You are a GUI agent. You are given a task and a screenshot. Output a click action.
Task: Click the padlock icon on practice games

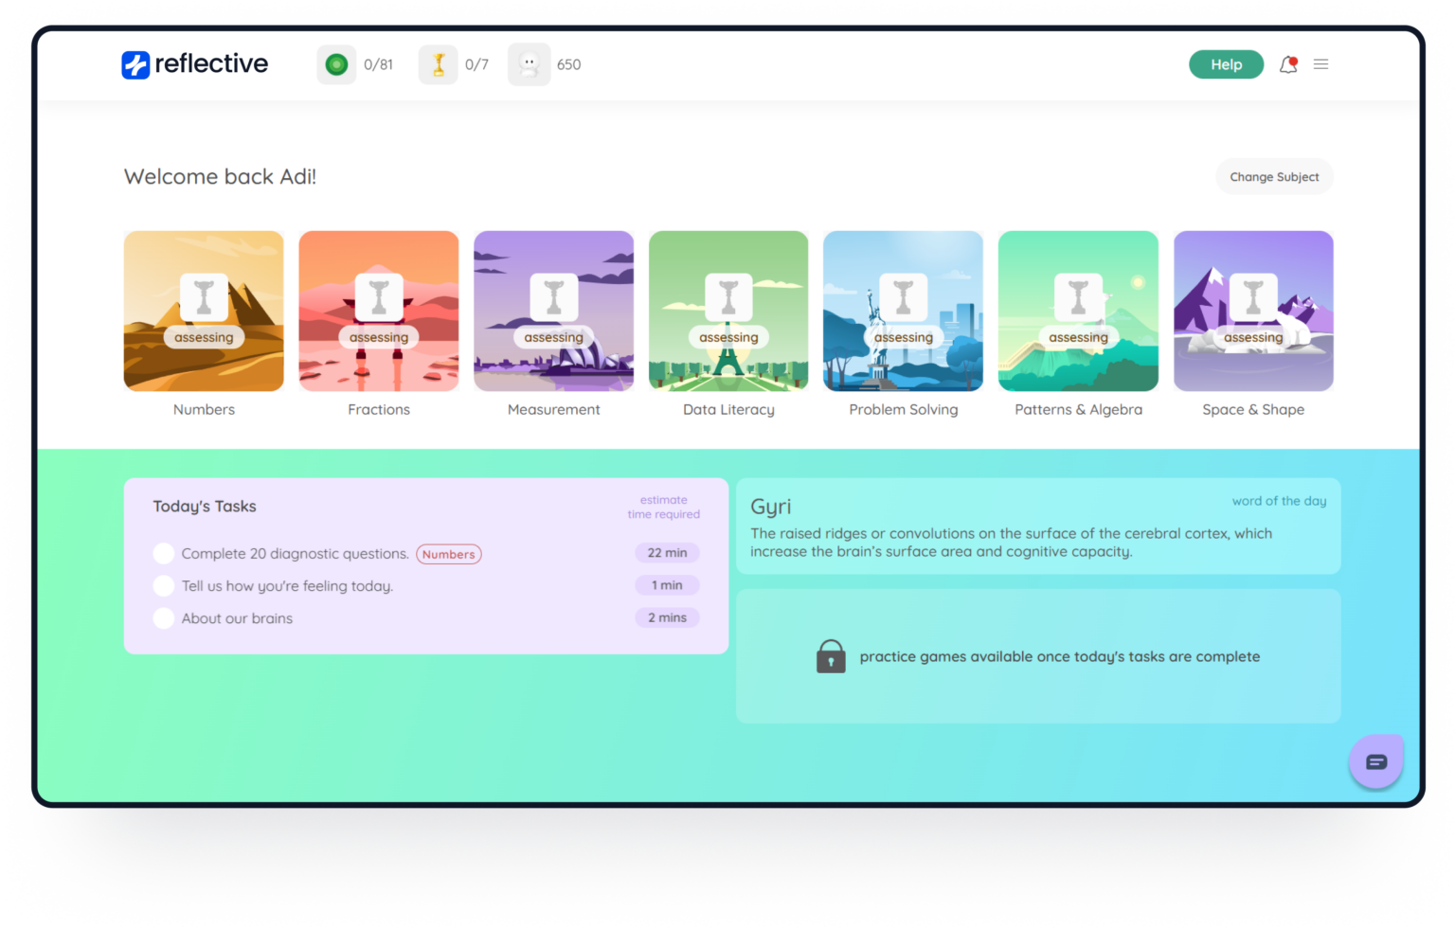pyautogui.click(x=831, y=656)
